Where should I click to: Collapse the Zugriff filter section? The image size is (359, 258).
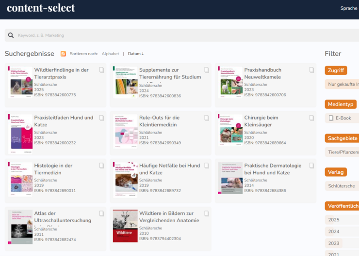click(x=336, y=70)
